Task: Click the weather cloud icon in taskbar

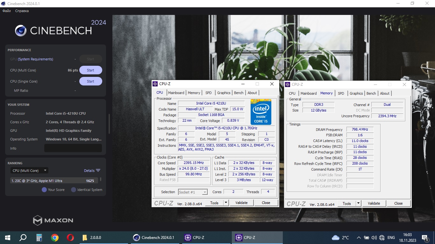Action: [336, 238]
